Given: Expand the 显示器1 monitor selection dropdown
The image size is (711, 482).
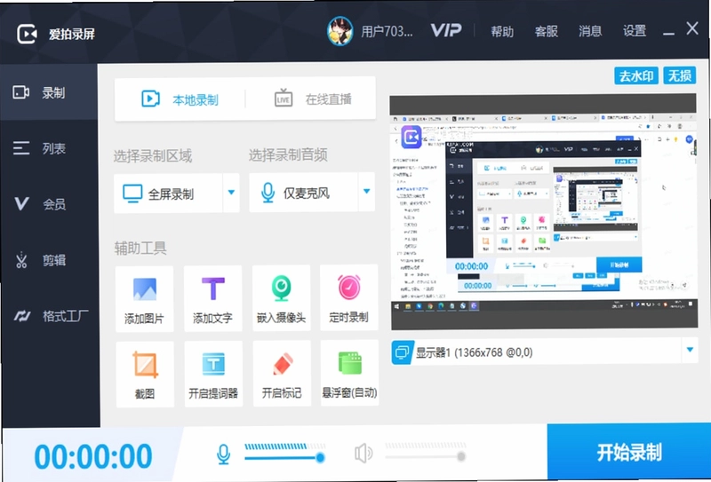Looking at the screenshot, I should tap(690, 350).
